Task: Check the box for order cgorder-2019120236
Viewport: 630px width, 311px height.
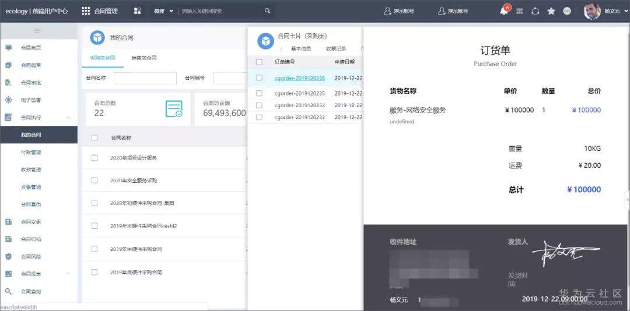Action: (x=259, y=78)
